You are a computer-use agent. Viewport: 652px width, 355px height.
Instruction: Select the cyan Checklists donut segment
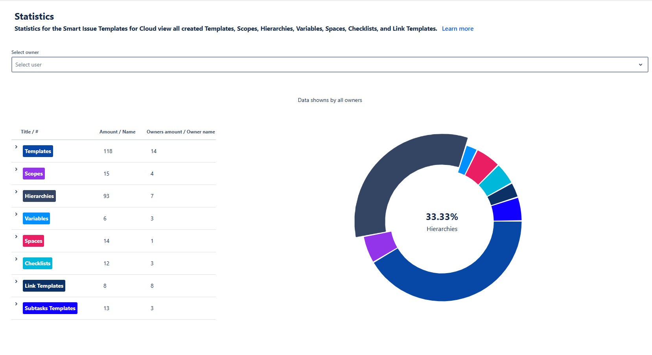pyautogui.click(x=495, y=181)
